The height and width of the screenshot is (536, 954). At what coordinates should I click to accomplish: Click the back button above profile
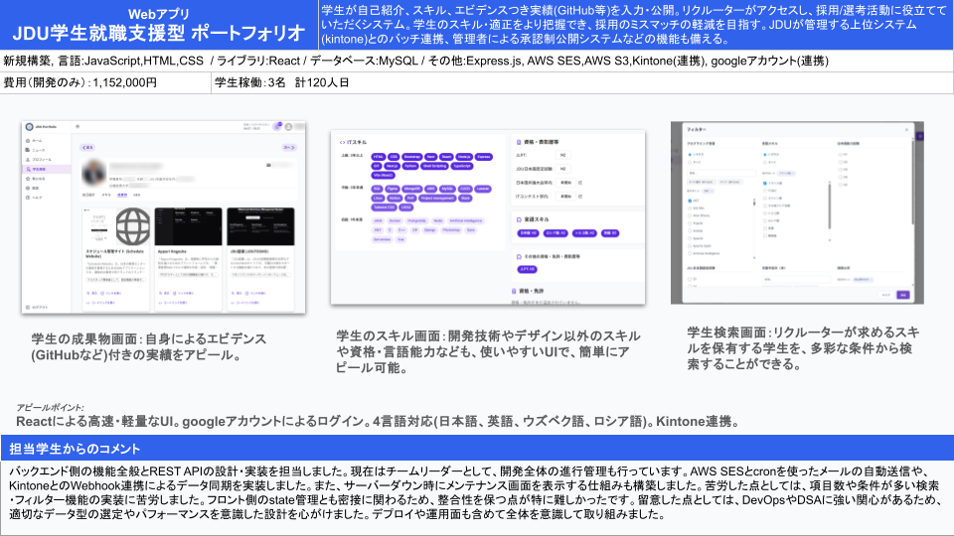(87, 147)
